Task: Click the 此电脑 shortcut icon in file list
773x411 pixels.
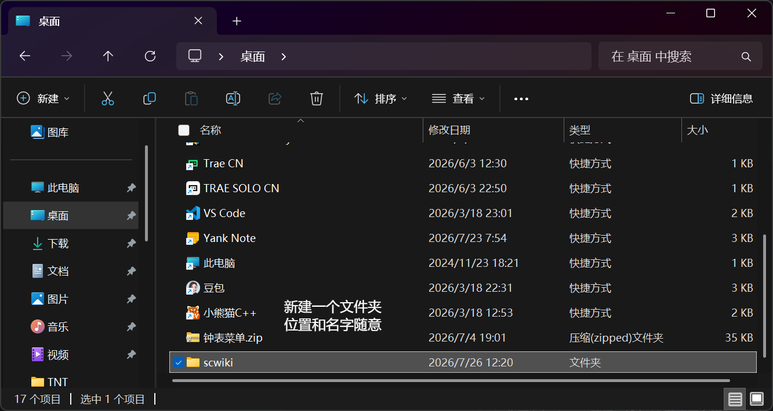Action: [193, 263]
